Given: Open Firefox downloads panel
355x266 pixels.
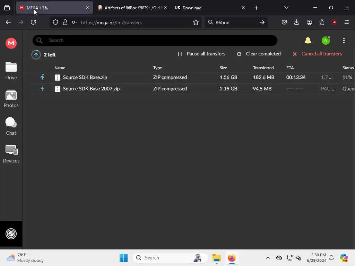Looking at the screenshot, I should tap(297, 22).
